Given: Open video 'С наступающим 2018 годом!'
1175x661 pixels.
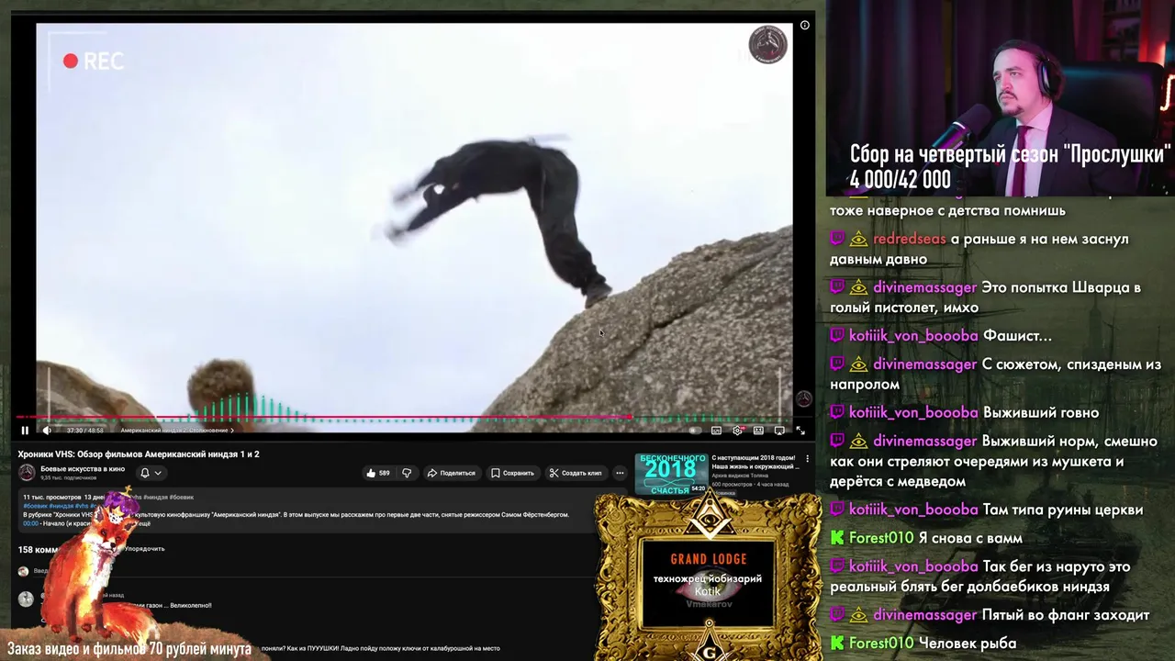Looking at the screenshot, I should 754,462.
